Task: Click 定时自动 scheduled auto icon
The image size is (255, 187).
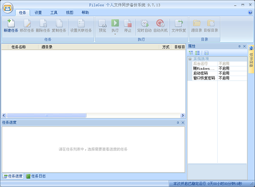Action: (144, 25)
